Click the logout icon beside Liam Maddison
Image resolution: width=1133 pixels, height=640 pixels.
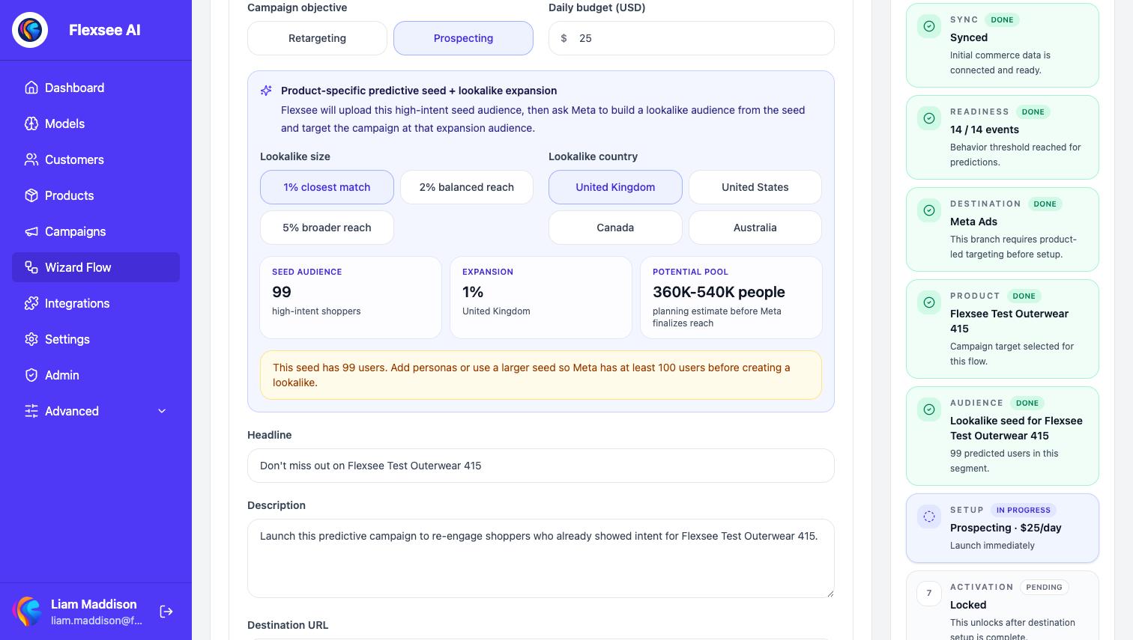166,612
